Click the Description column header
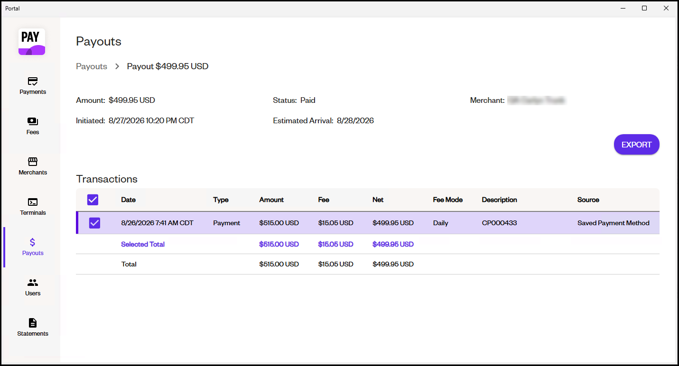Image resolution: width=679 pixels, height=366 pixels. coord(499,200)
